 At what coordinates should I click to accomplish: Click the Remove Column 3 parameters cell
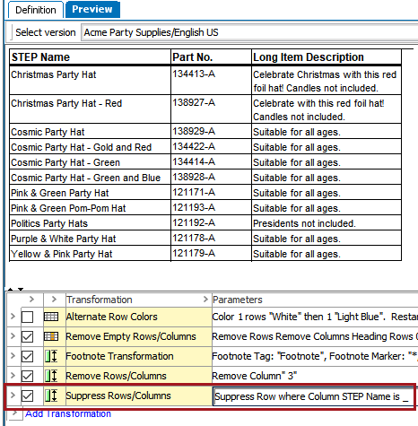315,376
